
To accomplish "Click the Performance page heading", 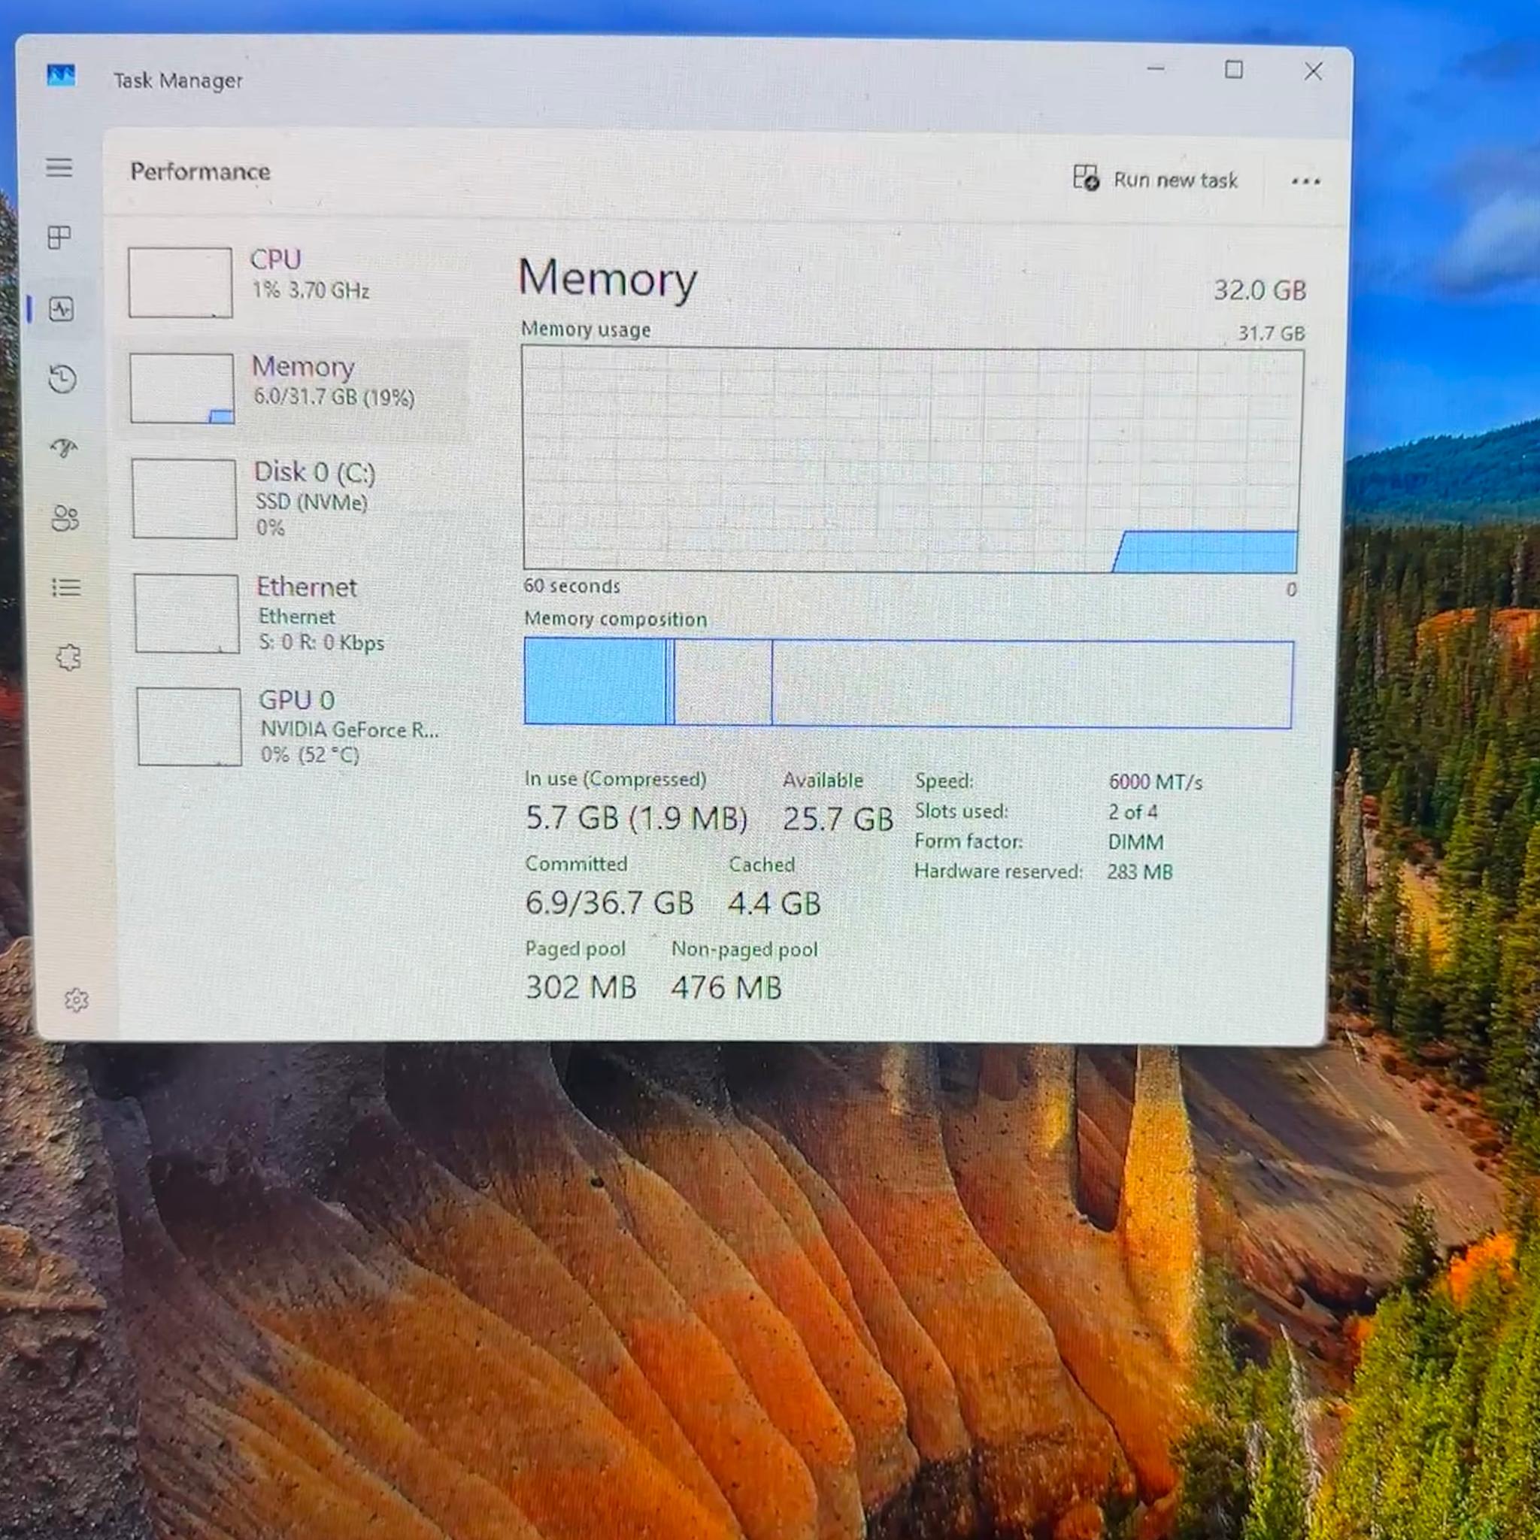I will click(x=200, y=171).
